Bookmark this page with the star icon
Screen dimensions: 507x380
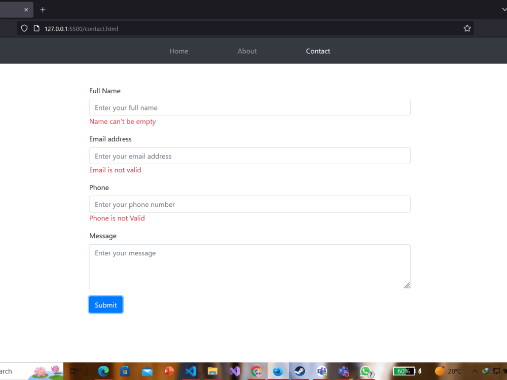tap(467, 28)
